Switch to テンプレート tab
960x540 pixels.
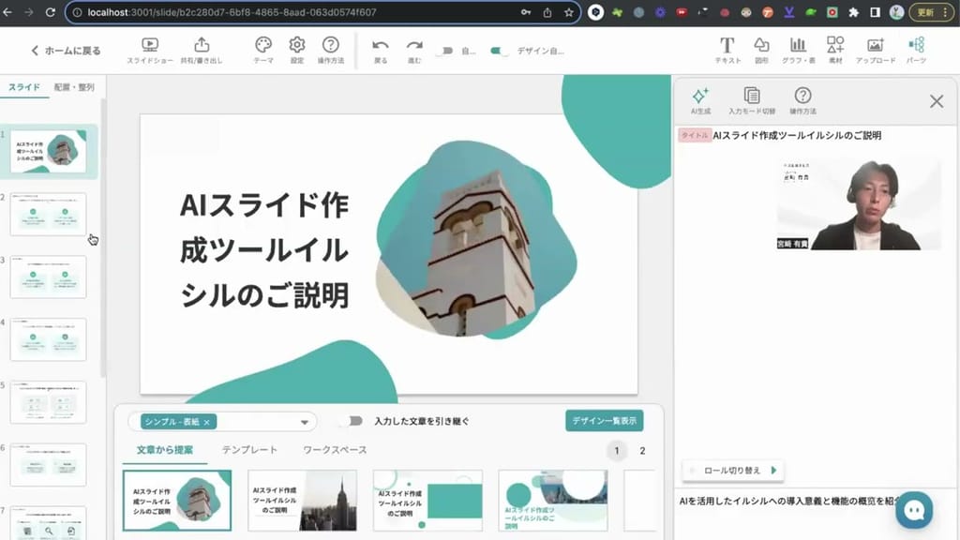[x=249, y=450]
